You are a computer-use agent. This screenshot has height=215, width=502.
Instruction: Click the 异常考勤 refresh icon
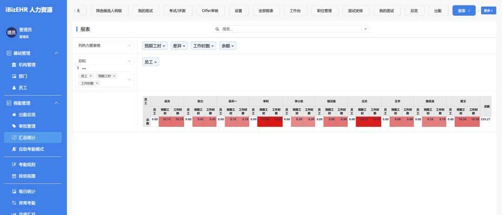(x=14, y=203)
